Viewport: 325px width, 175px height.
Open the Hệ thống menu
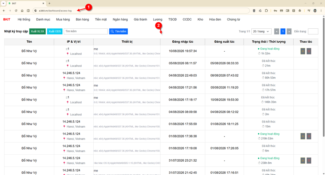click(24, 19)
